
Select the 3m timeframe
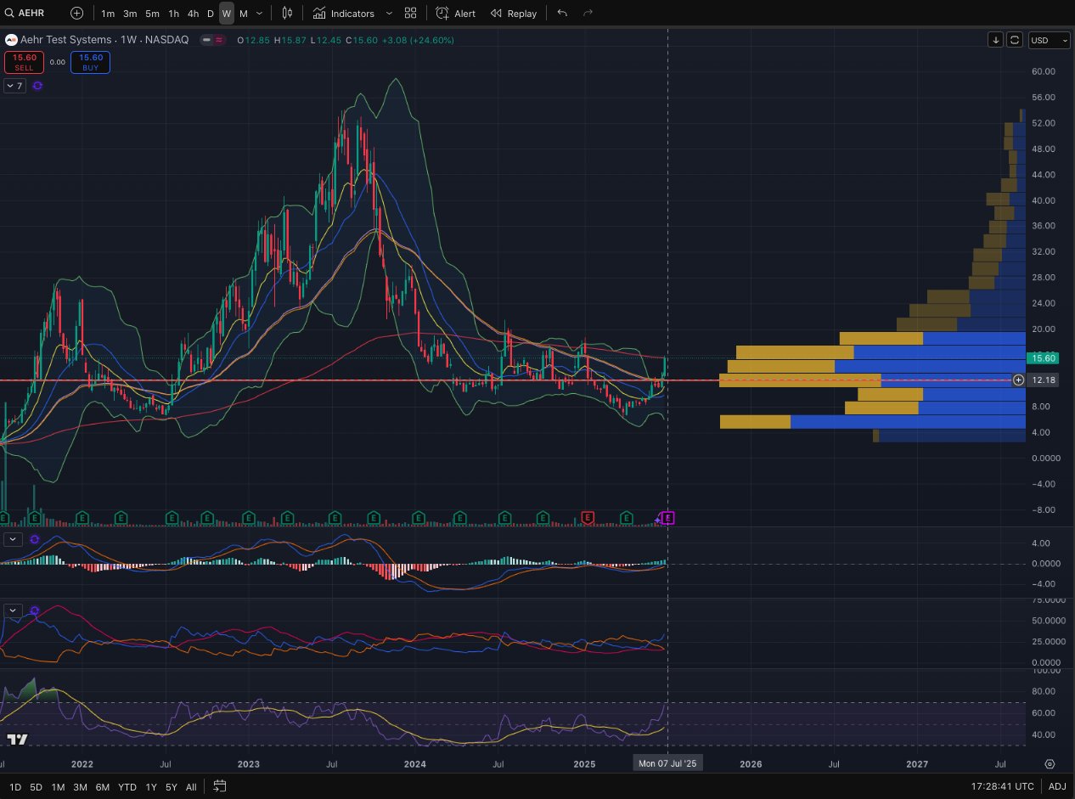[x=130, y=14]
